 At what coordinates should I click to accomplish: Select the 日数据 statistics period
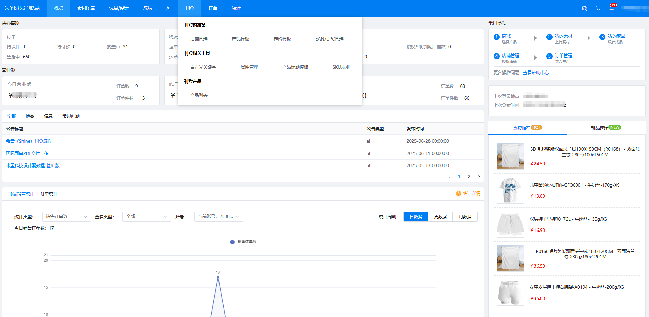point(416,217)
